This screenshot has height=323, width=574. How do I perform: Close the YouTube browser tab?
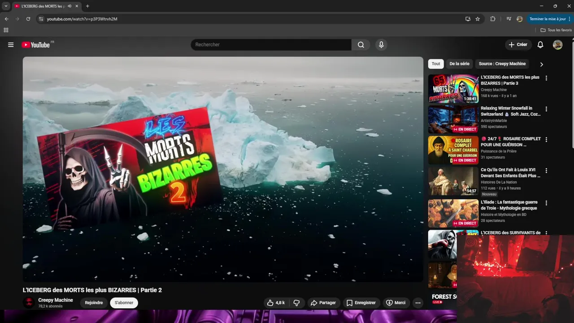pyautogui.click(x=77, y=6)
